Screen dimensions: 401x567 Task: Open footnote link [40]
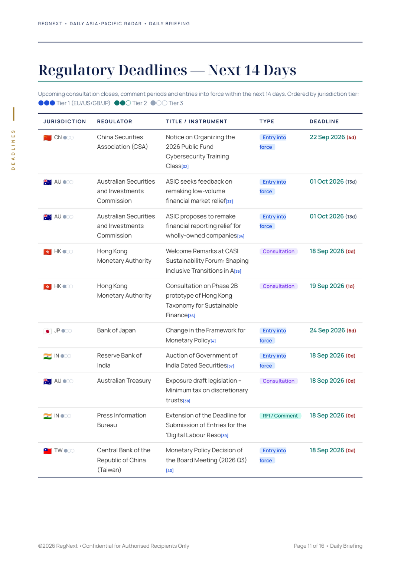(x=170, y=471)
